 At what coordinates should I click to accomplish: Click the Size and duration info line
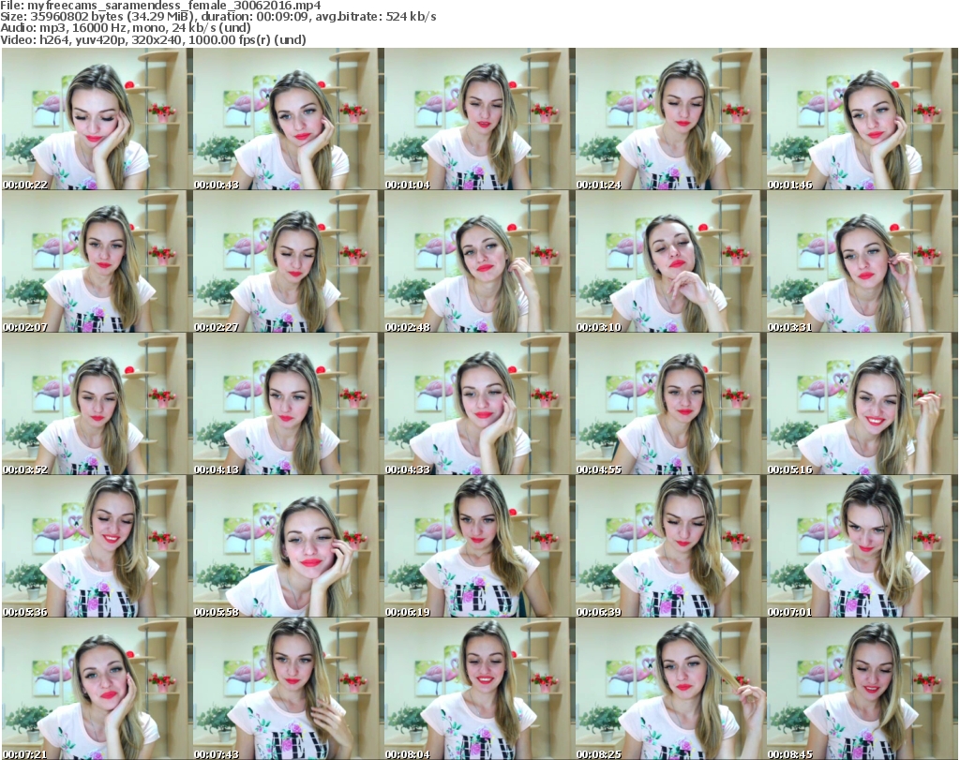pyautogui.click(x=217, y=17)
